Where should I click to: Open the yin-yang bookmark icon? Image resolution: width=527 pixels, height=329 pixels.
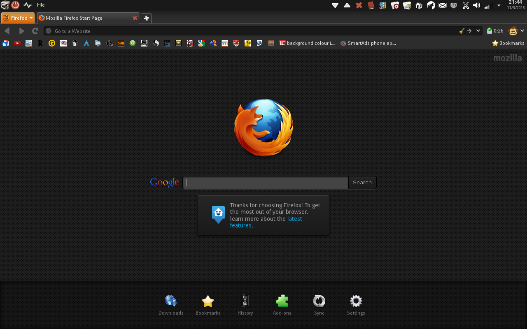click(156, 43)
